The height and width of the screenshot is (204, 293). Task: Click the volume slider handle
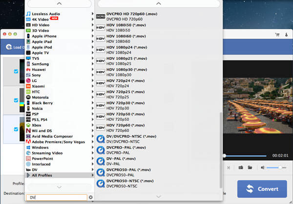(280, 167)
